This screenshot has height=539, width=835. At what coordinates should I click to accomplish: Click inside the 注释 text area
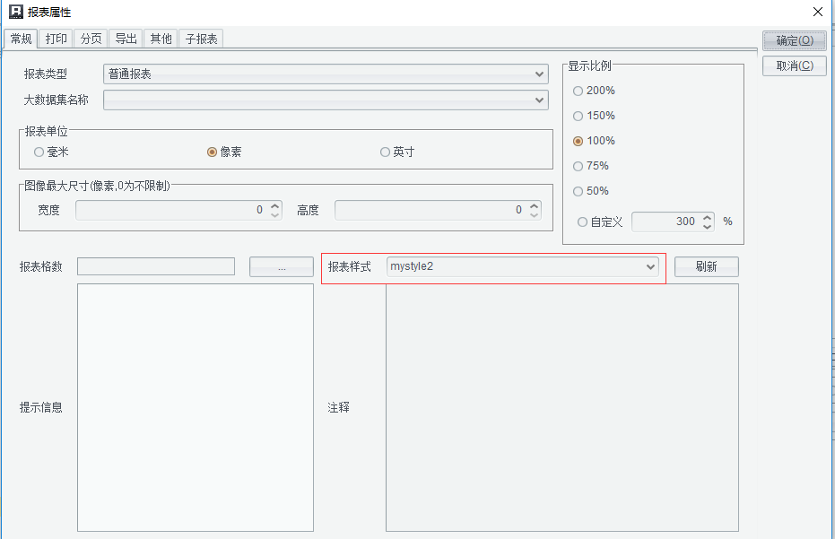(x=561, y=407)
